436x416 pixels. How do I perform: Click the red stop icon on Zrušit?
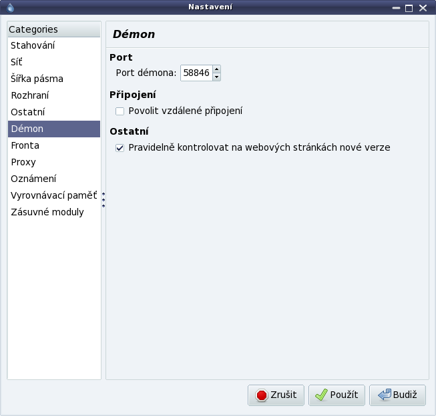262,395
